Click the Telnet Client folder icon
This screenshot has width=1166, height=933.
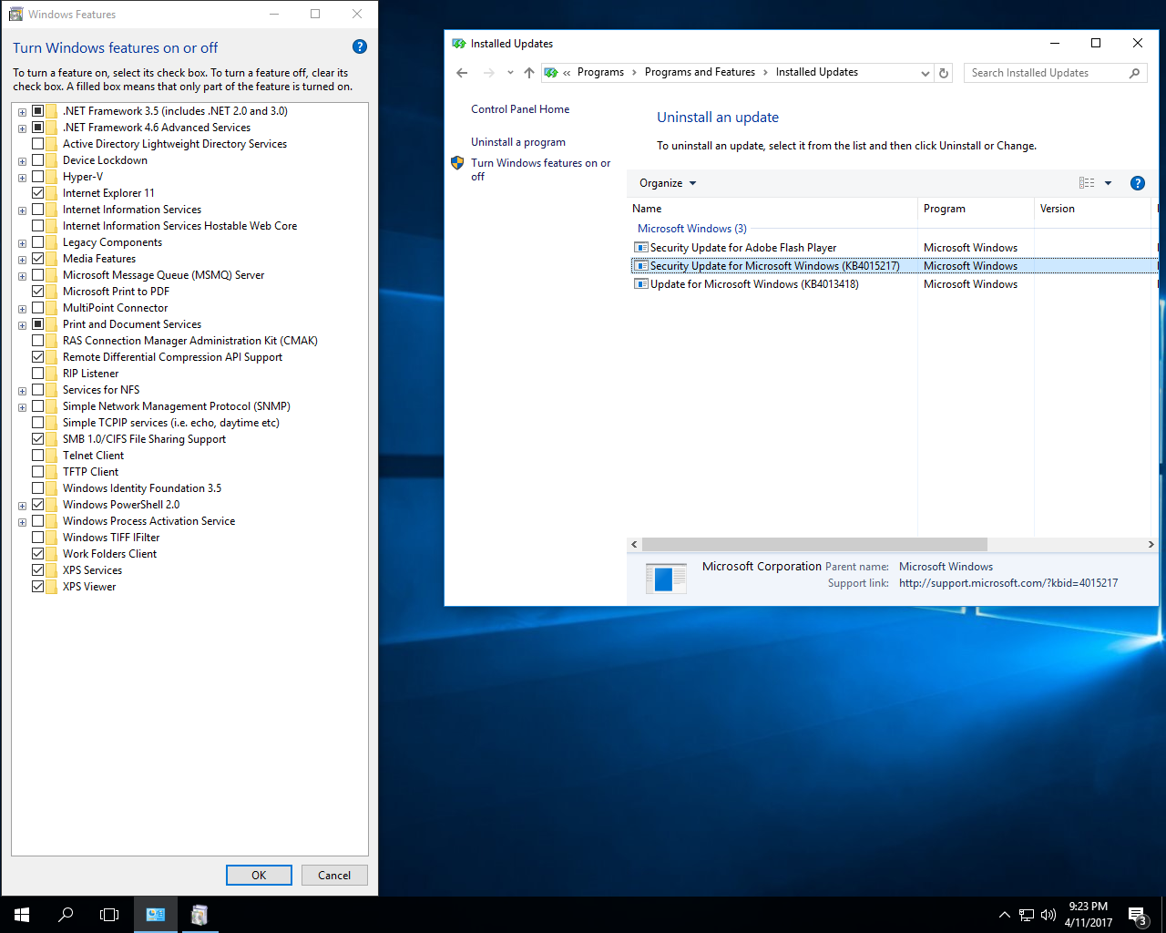tap(52, 456)
